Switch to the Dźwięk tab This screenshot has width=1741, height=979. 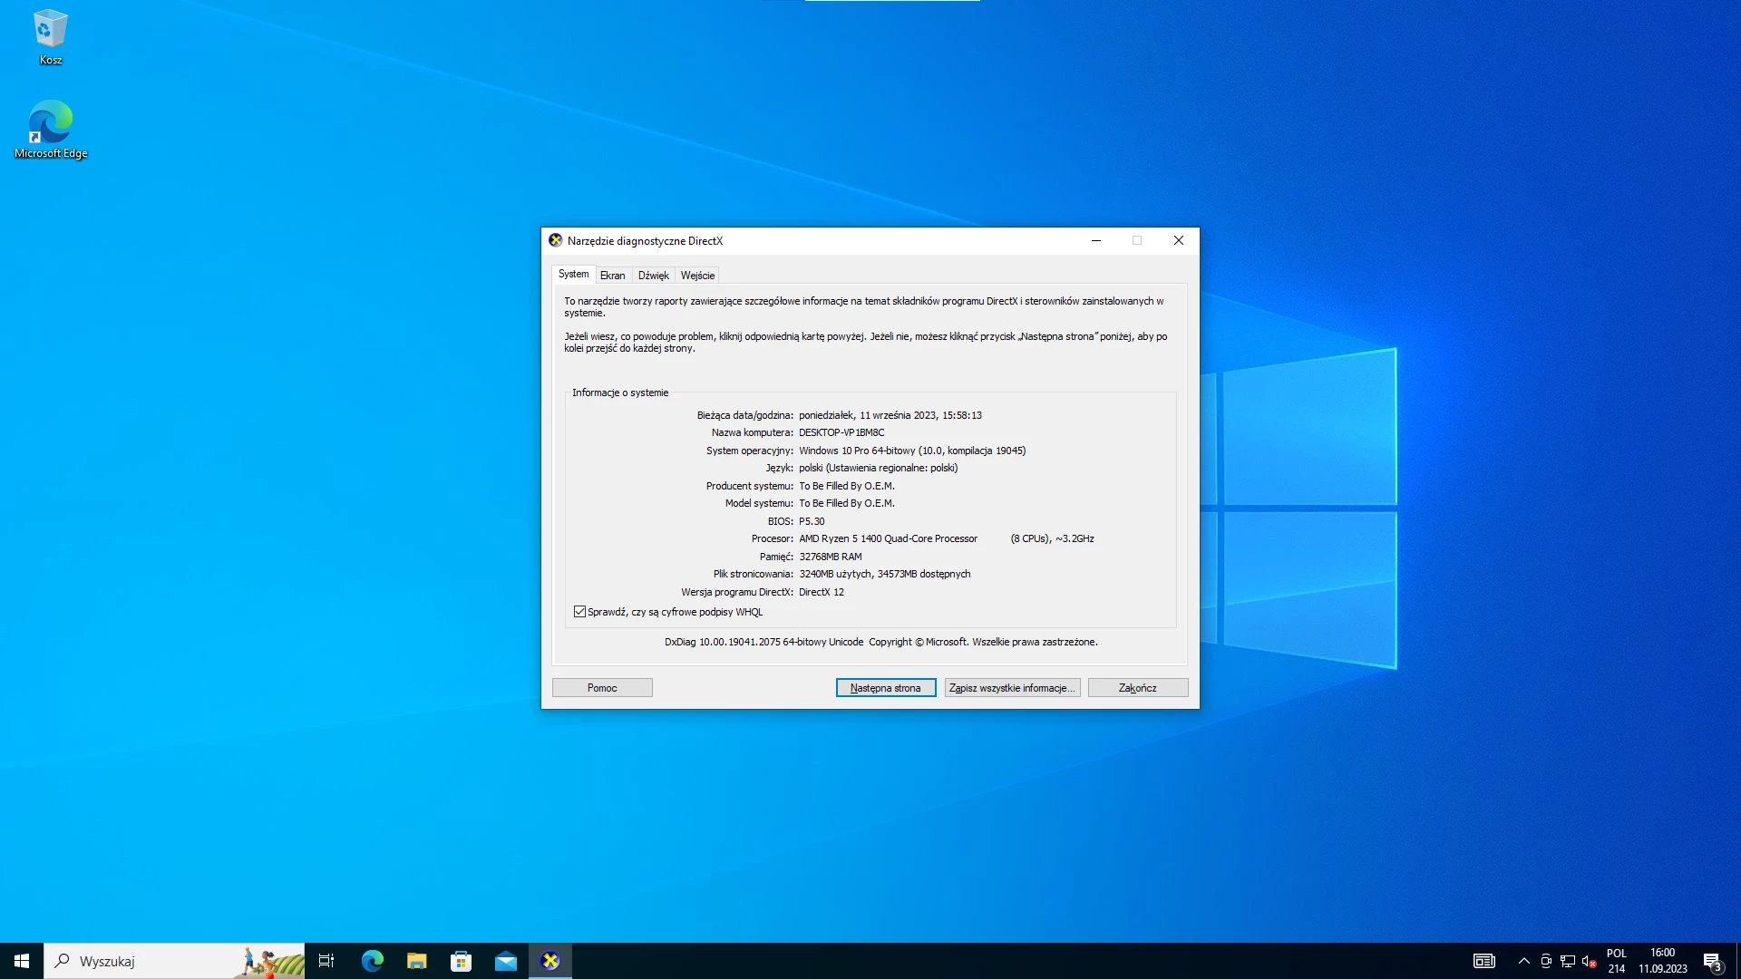[x=653, y=276]
